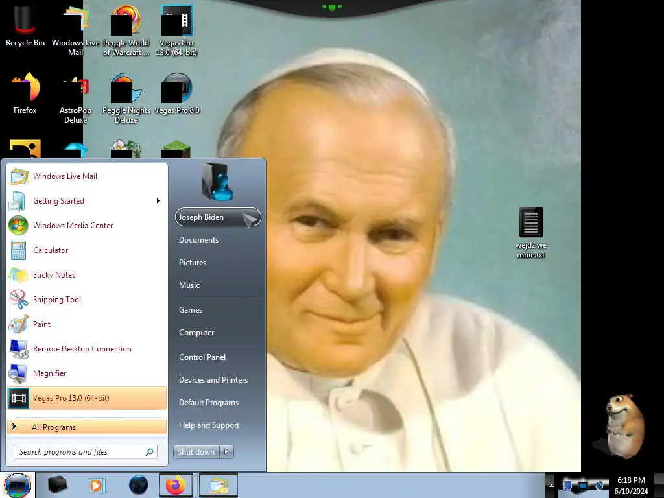Launch Magnifier from Start menu
Viewport: 664px width, 498px height.
tap(88, 373)
